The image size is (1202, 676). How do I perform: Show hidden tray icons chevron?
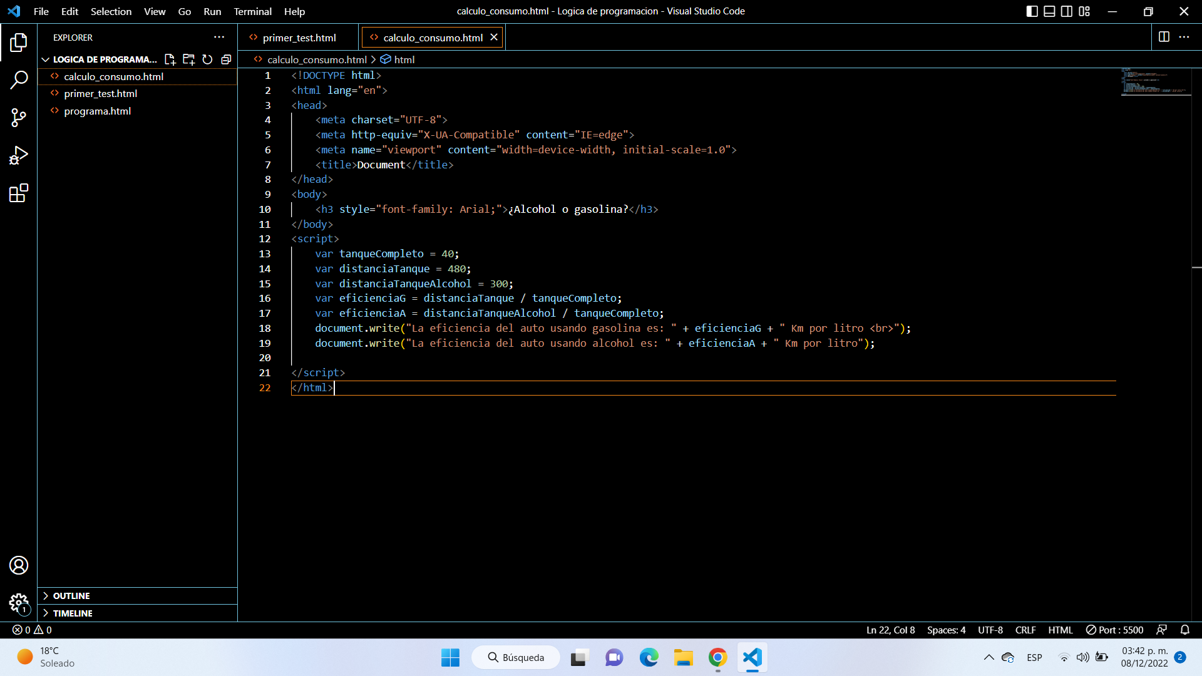click(989, 657)
